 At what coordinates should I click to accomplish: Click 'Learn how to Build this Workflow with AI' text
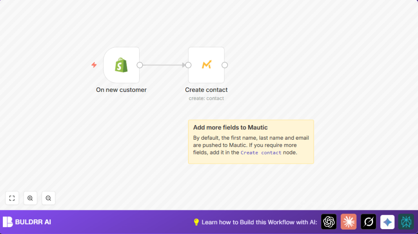coord(259,222)
